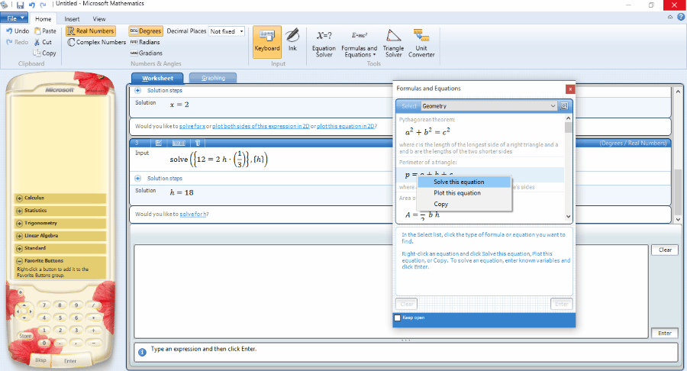Click the up arrow on calculator d-pad

pos(24,305)
